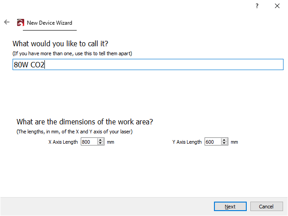This screenshot has width=288, height=216.
Task: Click the X Axis Length label
Action: (x=63, y=142)
